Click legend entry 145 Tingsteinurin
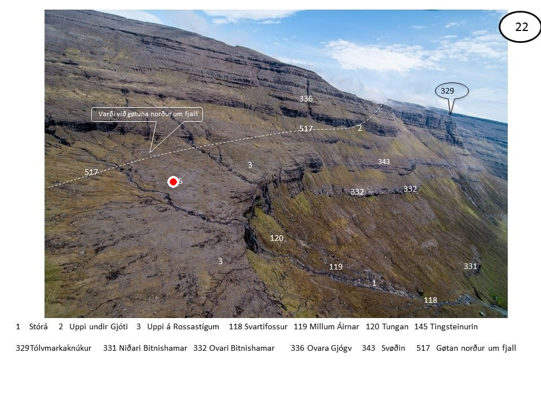This screenshot has height=406, width=541. 446,326
